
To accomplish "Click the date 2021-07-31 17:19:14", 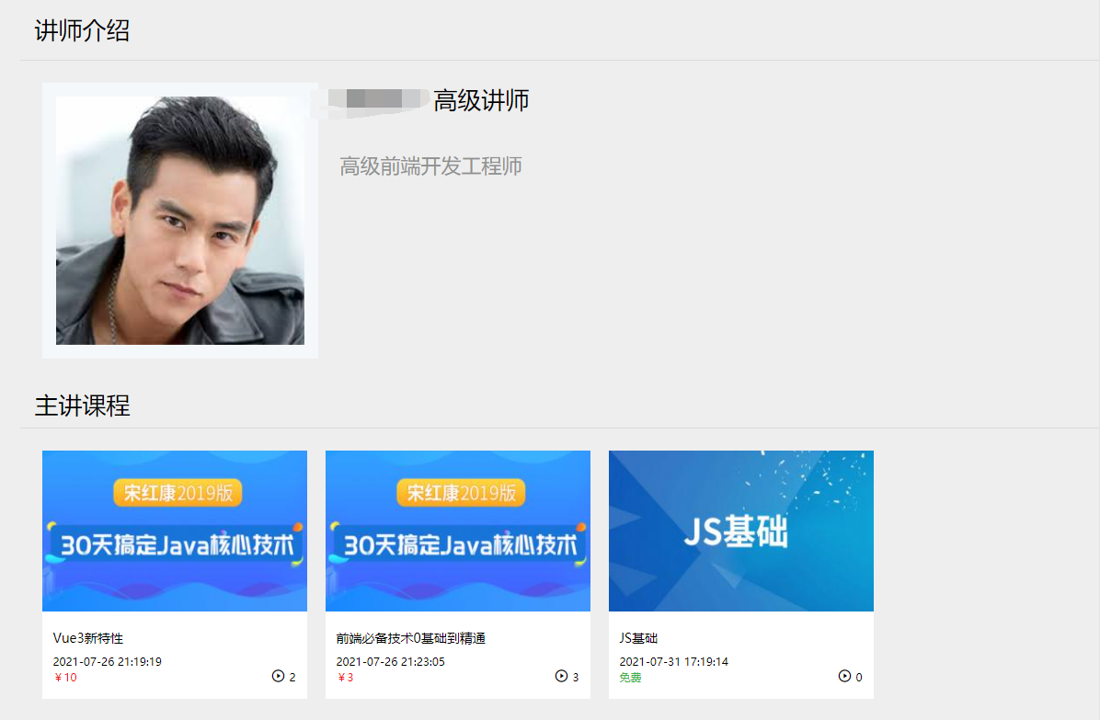I will (x=674, y=661).
